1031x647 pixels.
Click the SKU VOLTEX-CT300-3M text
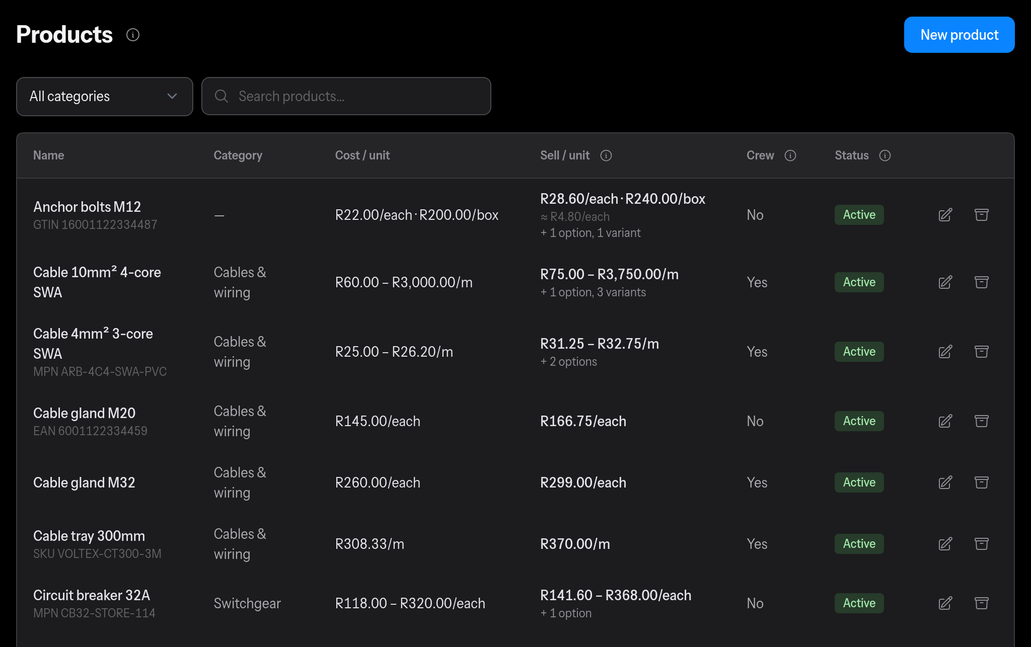point(97,553)
